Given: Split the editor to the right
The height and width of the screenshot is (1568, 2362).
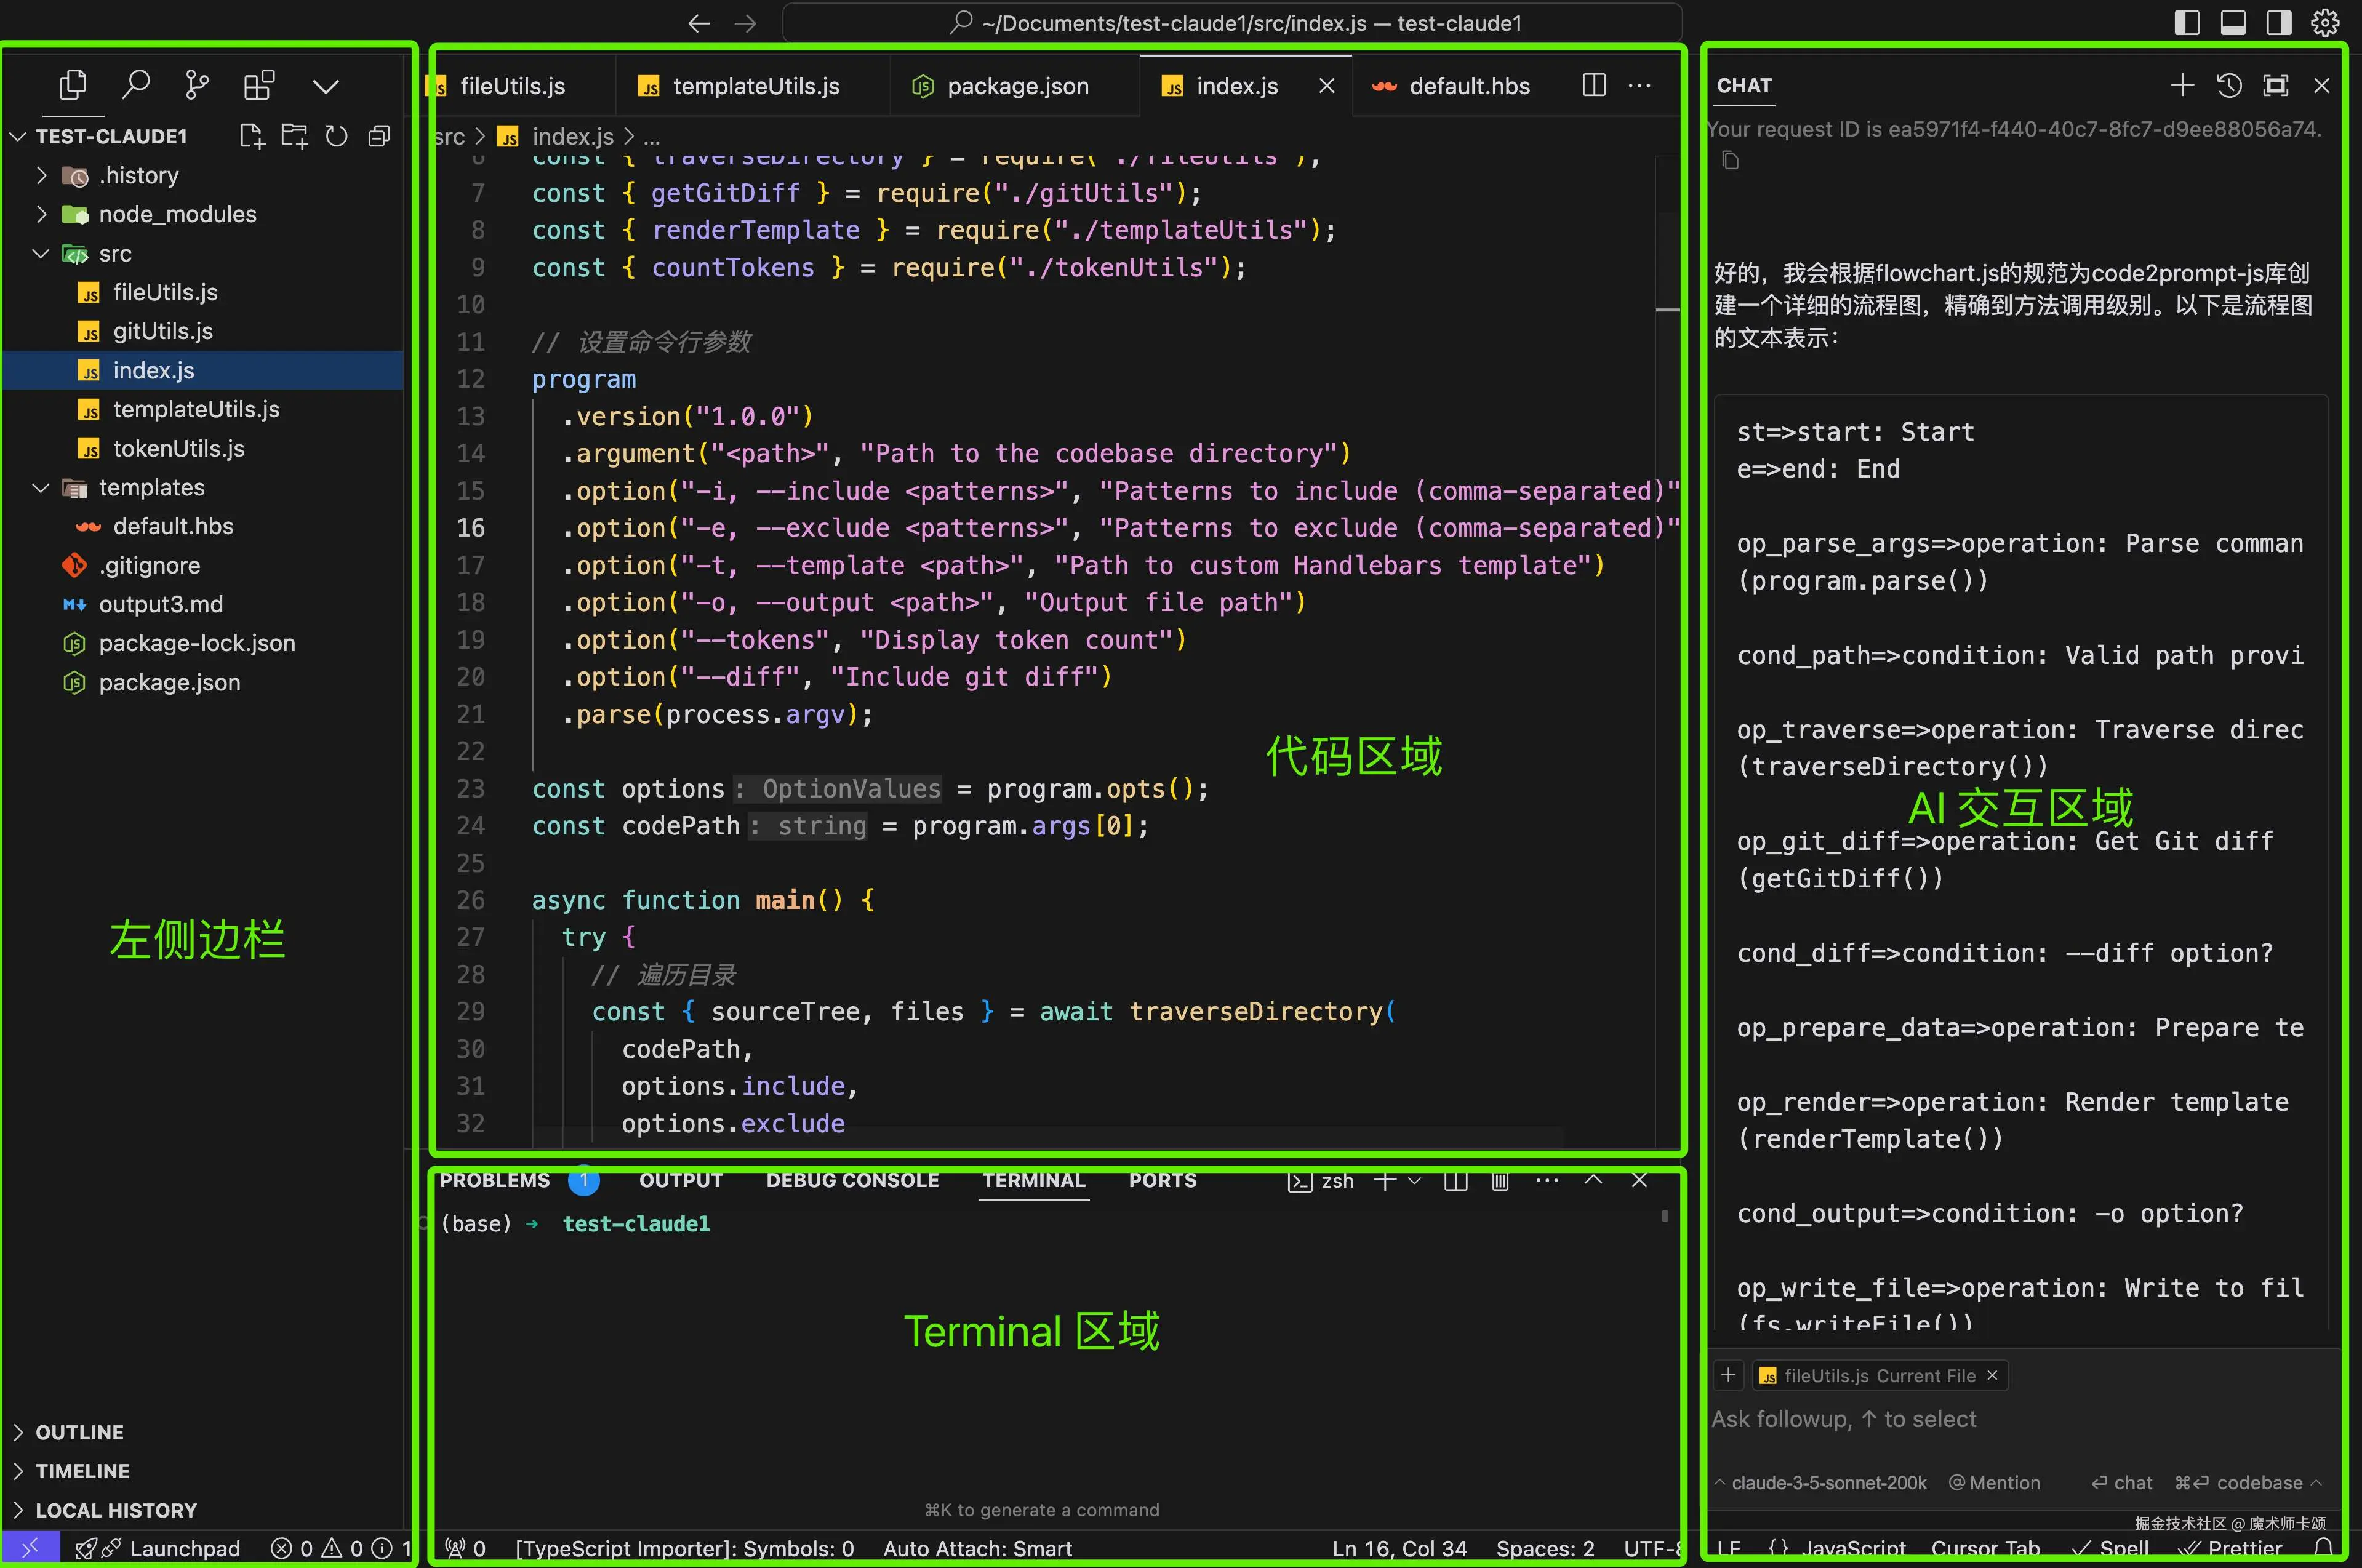Looking at the screenshot, I should [x=1594, y=85].
